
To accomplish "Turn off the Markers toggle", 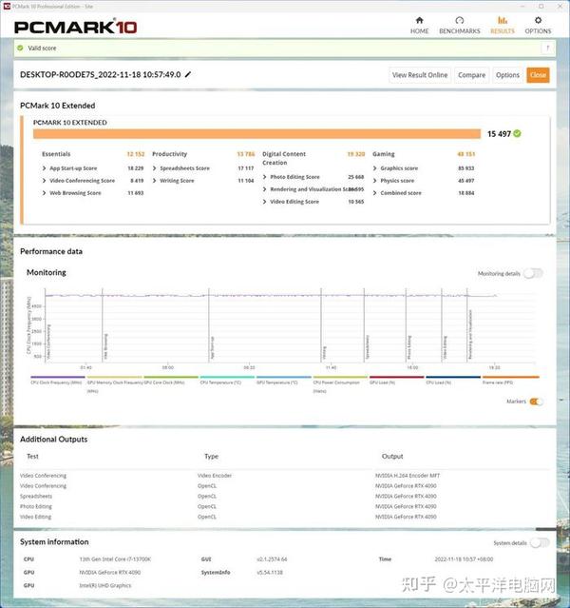I will pyautogui.click(x=536, y=402).
